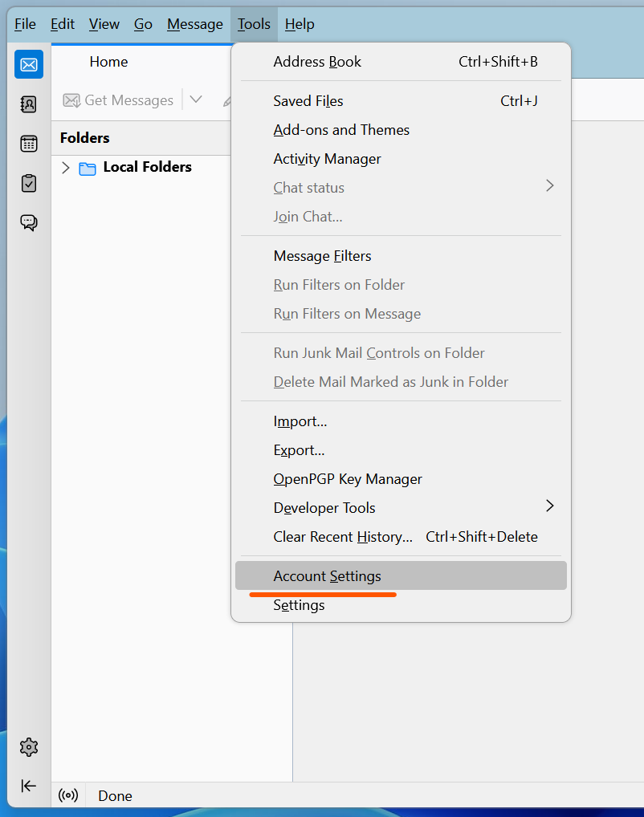
Task: Open OpenPGP Key Manager entry
Action: 401,479
